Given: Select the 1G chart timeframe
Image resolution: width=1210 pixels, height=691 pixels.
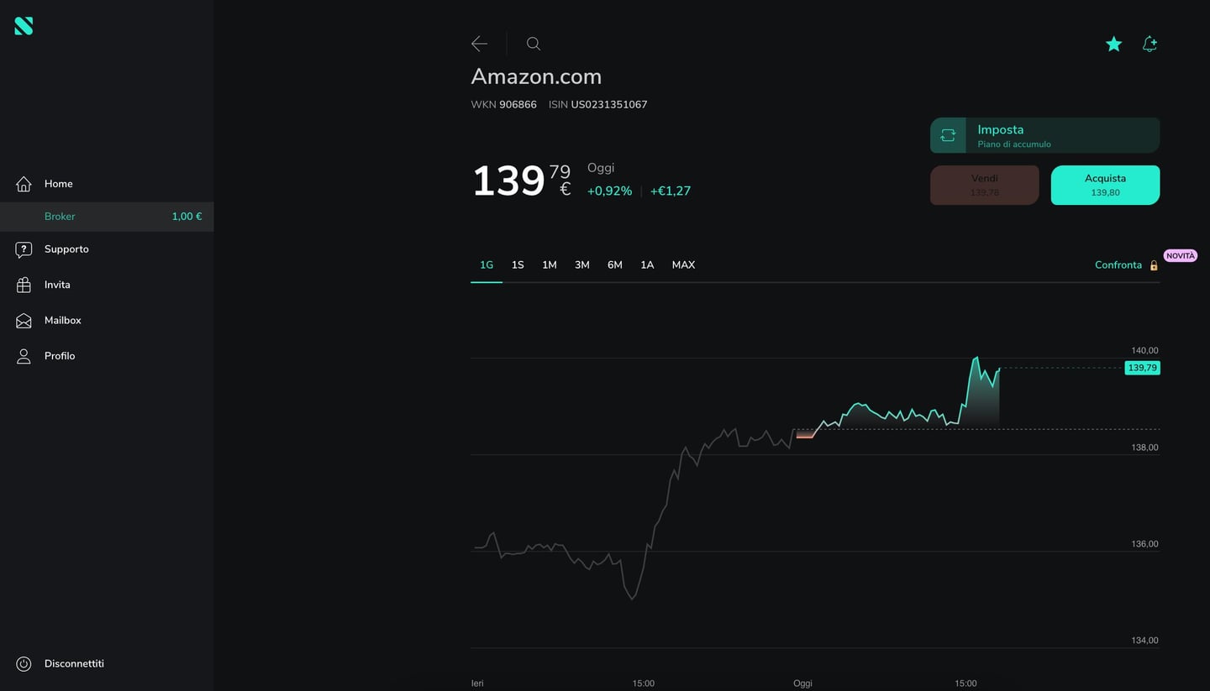Looking at the screenshot, I should coord(487,264).
